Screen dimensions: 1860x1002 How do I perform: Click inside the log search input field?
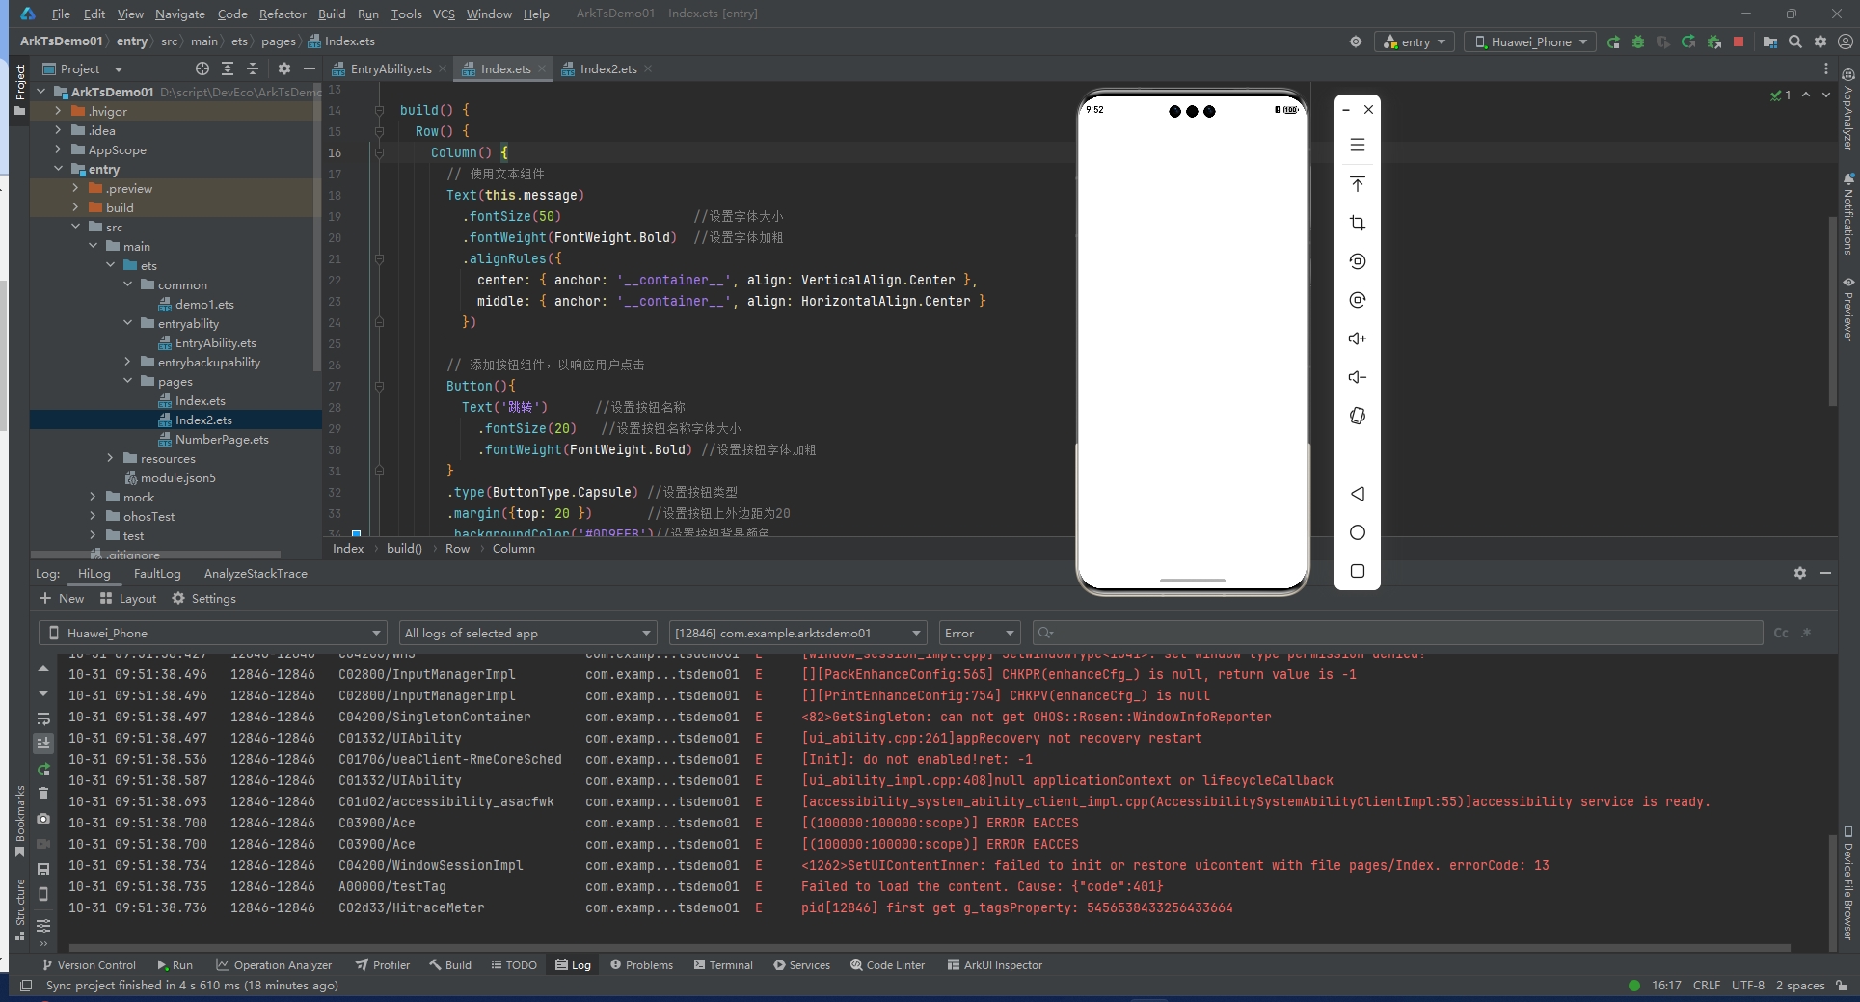1253,633
